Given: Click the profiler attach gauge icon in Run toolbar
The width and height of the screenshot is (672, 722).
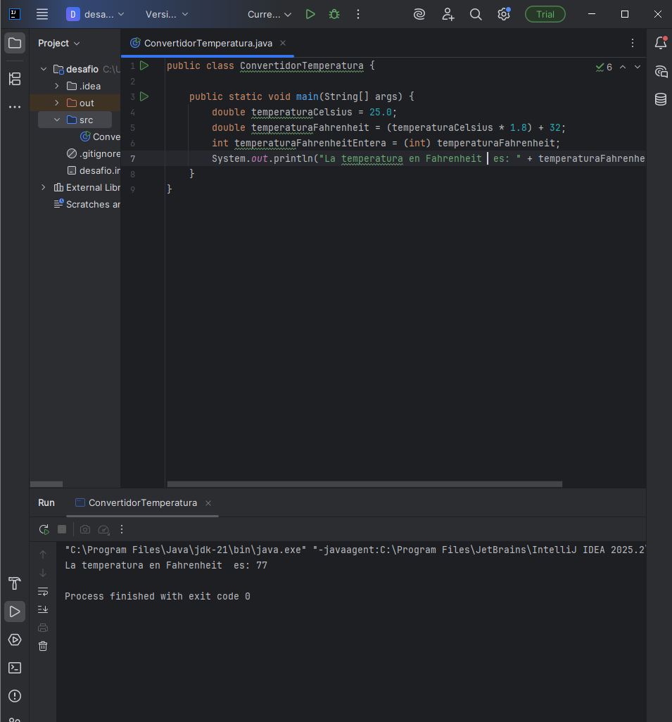Looking at the screenshot, I should tap(103, 529).
